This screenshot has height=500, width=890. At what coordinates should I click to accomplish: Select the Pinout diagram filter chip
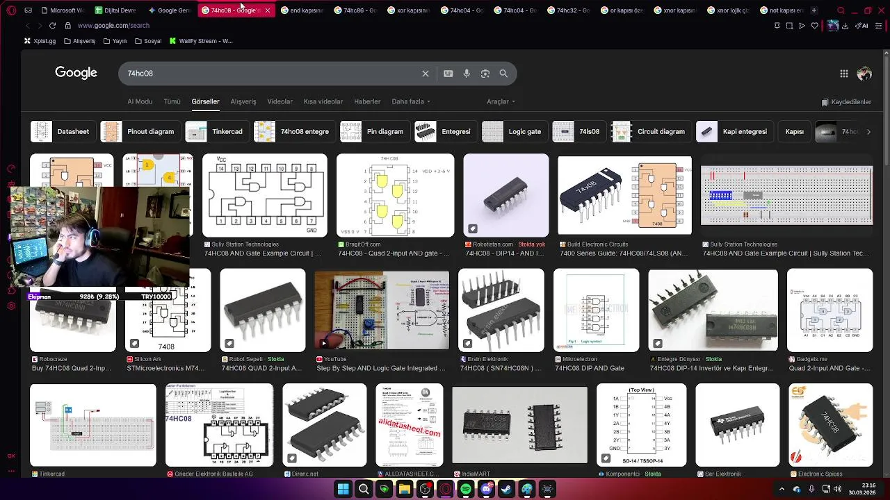pyautogui.click(x=140, y=131)
